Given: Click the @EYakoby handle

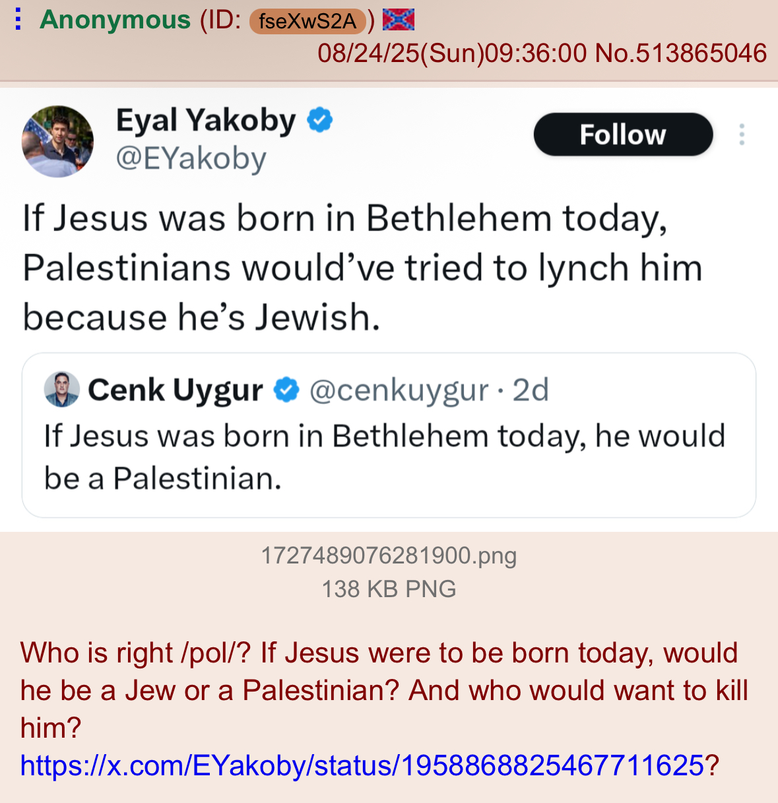Looking at the screenshot, I should pyautogui.click(x=191, y=158).
